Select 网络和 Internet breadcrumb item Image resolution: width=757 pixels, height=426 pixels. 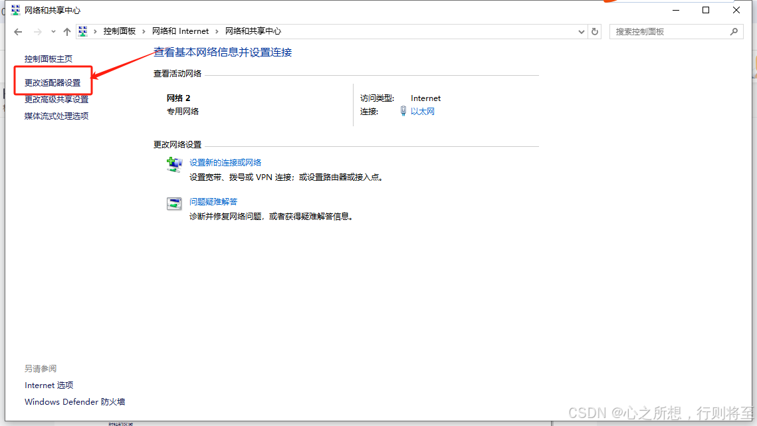click(180, 31)
